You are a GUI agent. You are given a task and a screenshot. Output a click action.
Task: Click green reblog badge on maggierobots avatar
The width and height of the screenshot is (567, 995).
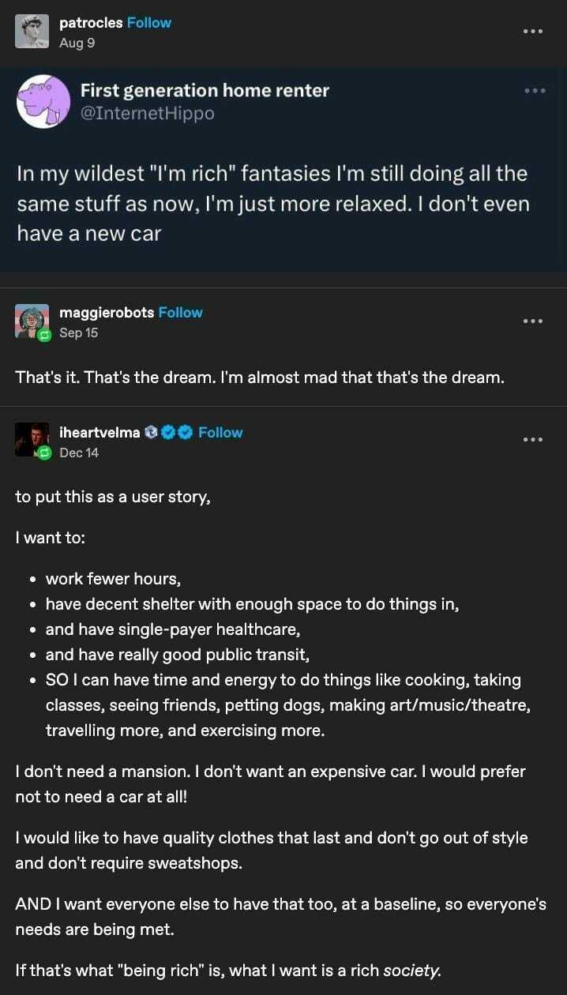pos(45,335)
